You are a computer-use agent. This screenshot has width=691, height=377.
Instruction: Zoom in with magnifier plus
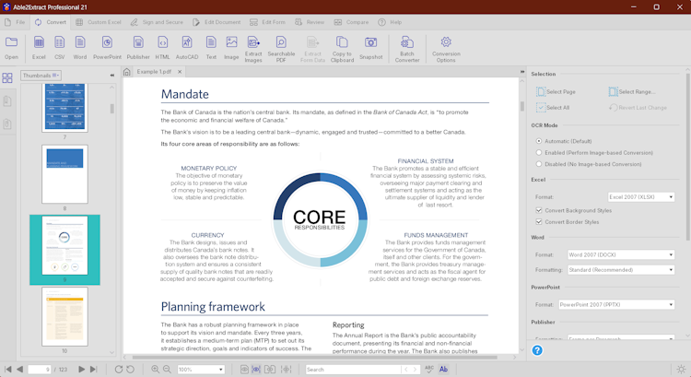155,370
